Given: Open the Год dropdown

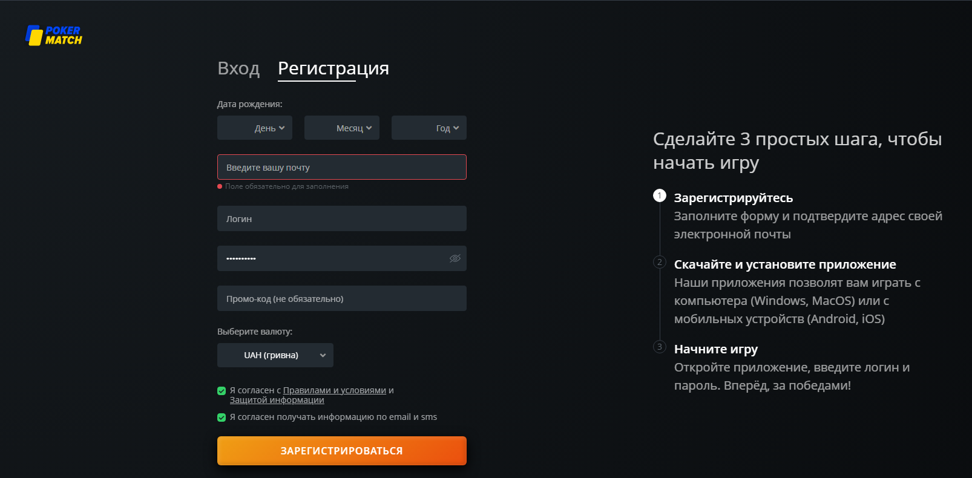Looking at the screenshot, I should click(x=429, y=128).
